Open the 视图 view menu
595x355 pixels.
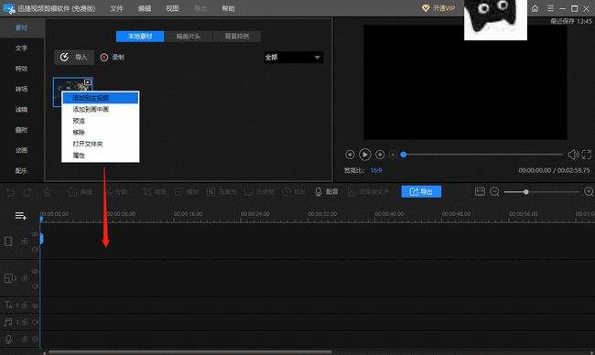click(172, 8)
